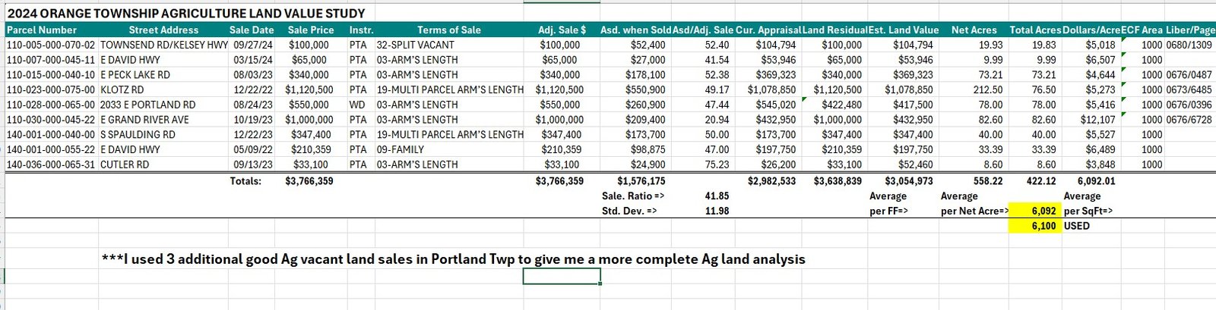Click the Terms of Sale header cell

pyautogui.click(x=448, y=30)
